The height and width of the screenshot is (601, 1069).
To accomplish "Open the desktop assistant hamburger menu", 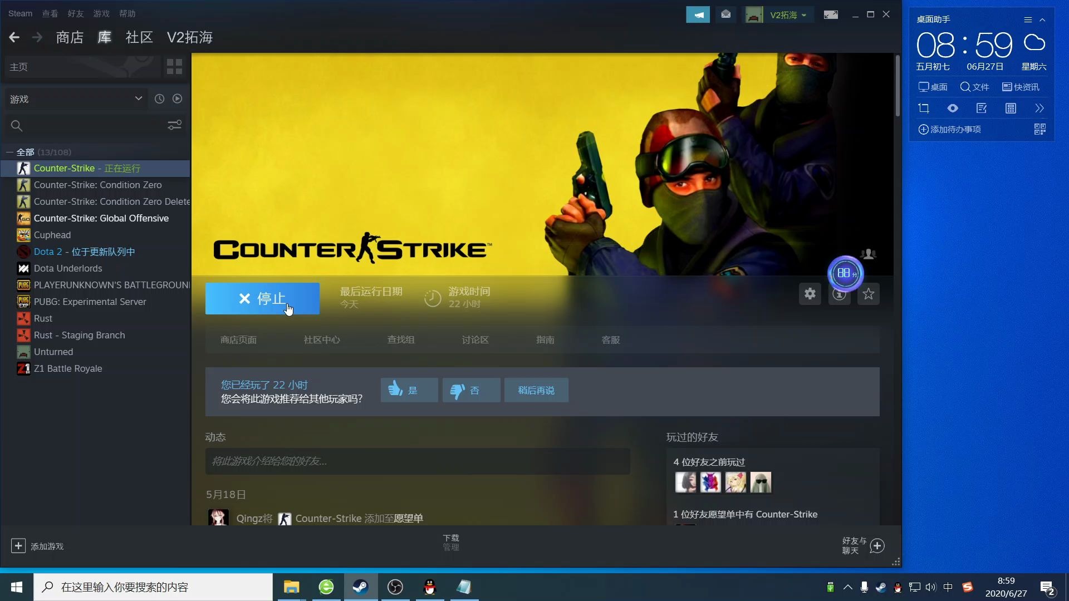I will [x=1028, y=19].
